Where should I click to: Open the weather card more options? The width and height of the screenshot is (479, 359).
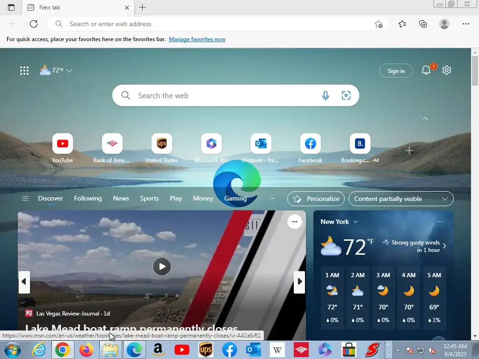[x=440, y=222]
